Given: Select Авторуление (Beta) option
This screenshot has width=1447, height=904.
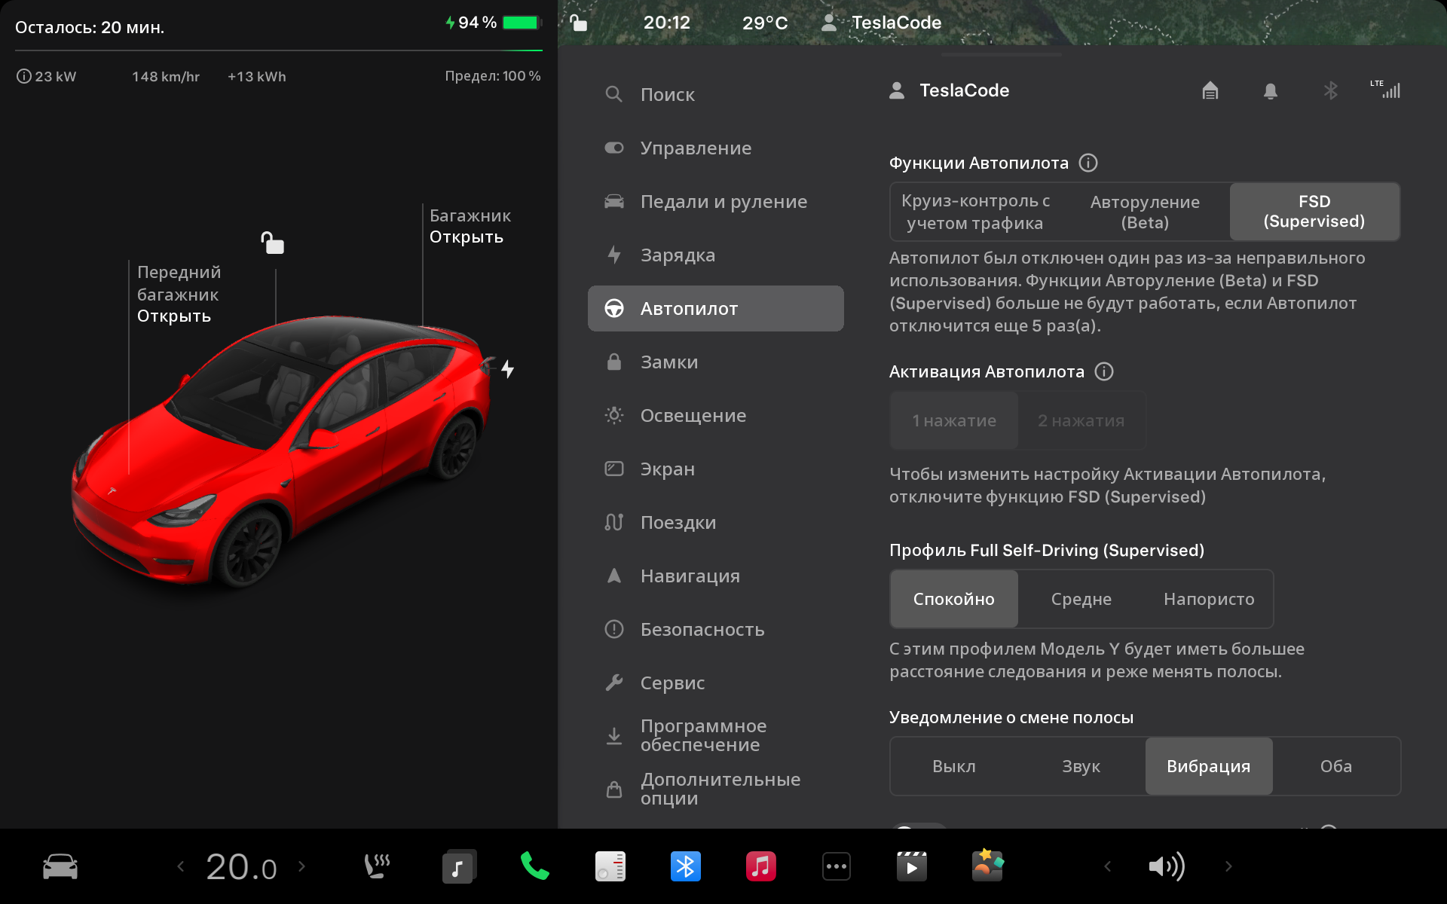Looking at the screenshot, I should [1145, 212].
